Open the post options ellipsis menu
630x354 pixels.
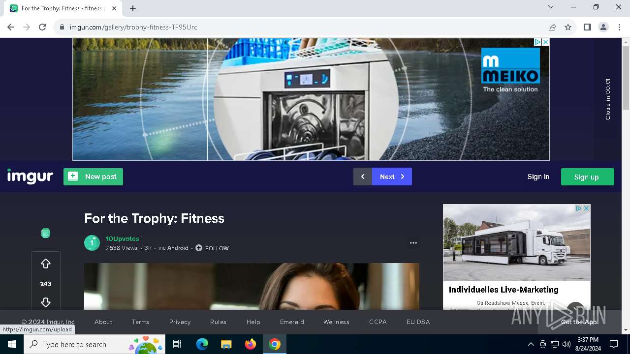(x=413, y=243)
